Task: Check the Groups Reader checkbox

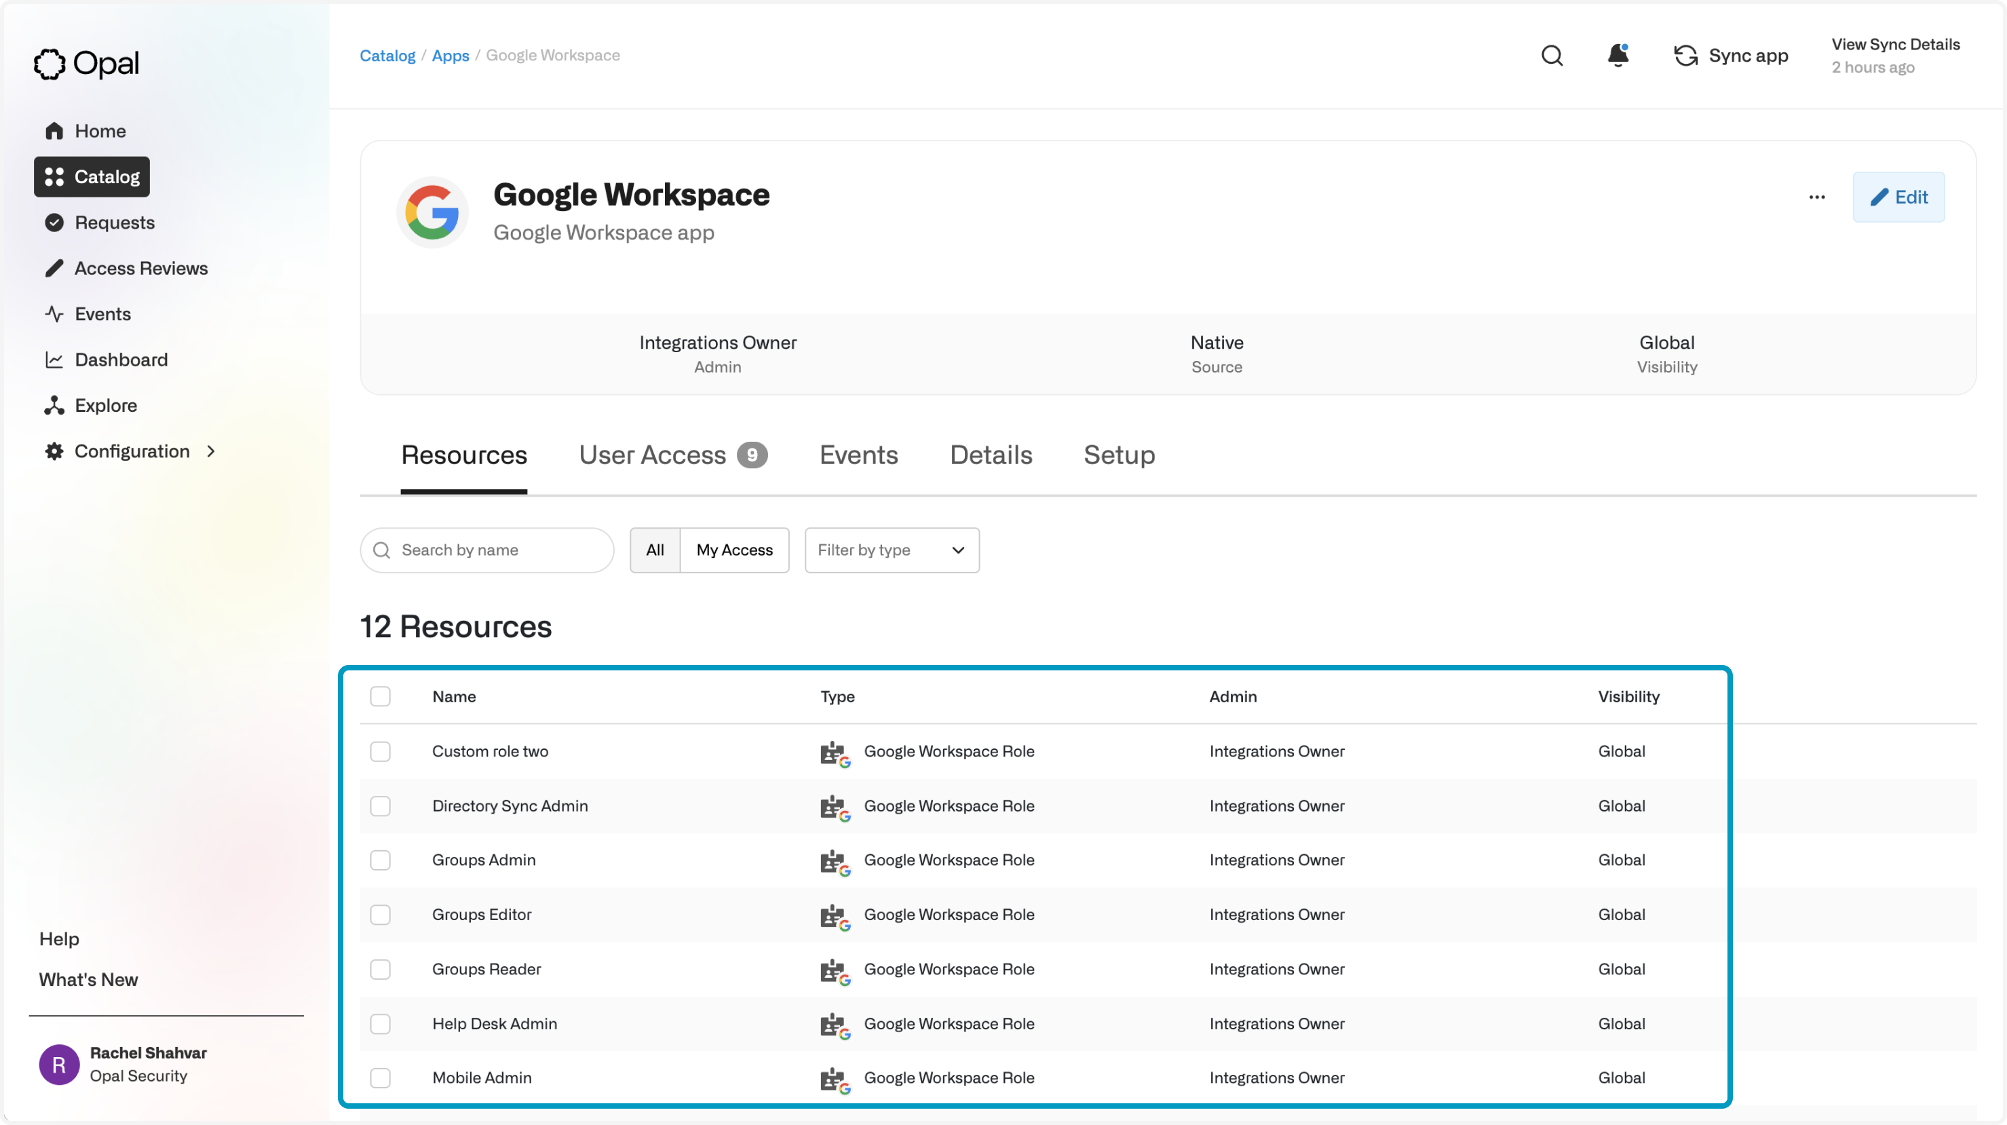Action: pyautogui.click(x=380, y=969)
